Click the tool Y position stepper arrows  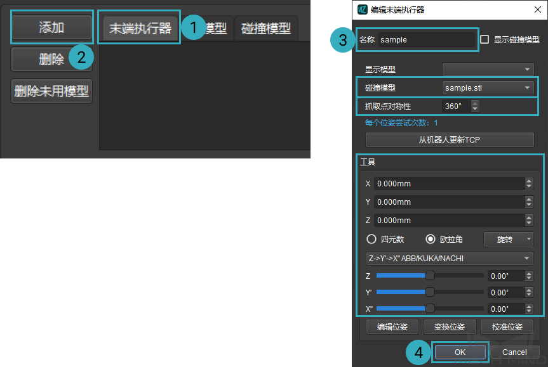pyautogui.click(x=529, y=202)
